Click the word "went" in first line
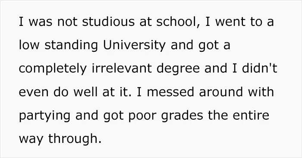The image size is (302, 158). tap(230, 22)
